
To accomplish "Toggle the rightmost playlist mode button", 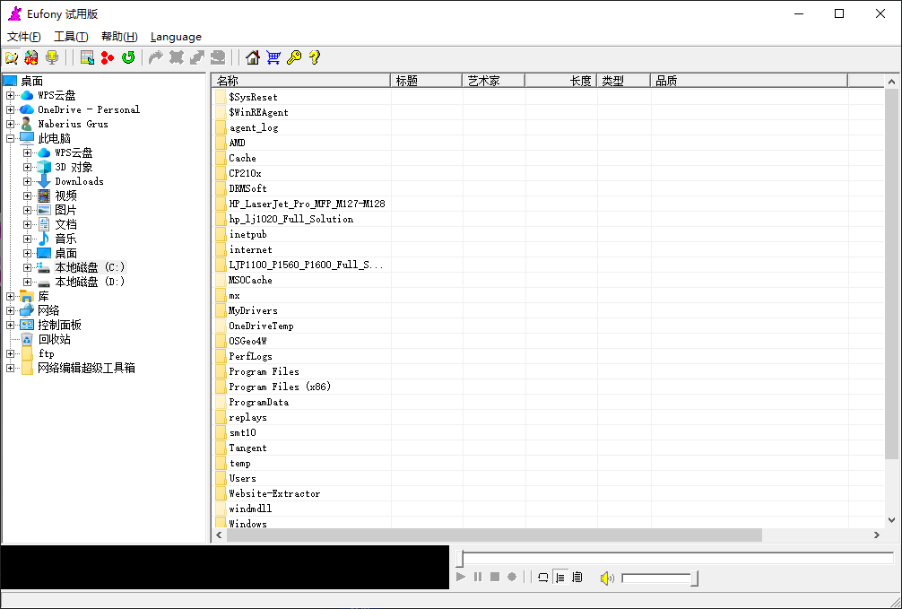I will point(577,577).
